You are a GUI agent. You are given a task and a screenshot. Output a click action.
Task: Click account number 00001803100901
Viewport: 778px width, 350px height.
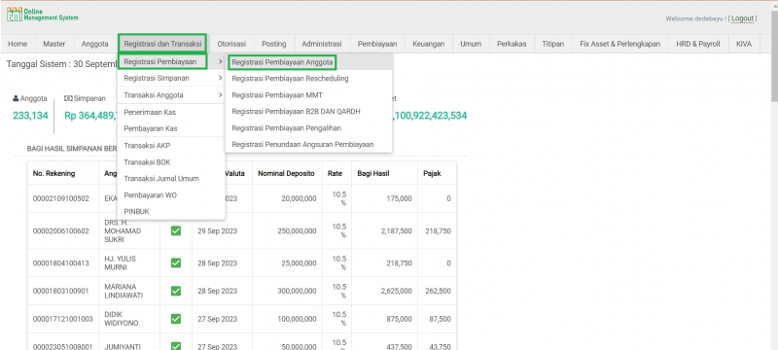61,291
